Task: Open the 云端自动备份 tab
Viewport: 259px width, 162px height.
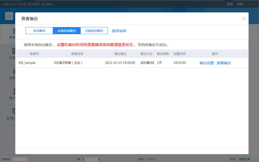Action: pos(94,31)
